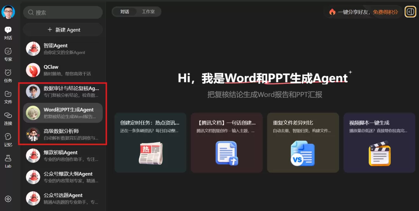Click 精通AI选题的专业助手 subtitle
This screenshot has width=419, height=211.
click(71, 202)
